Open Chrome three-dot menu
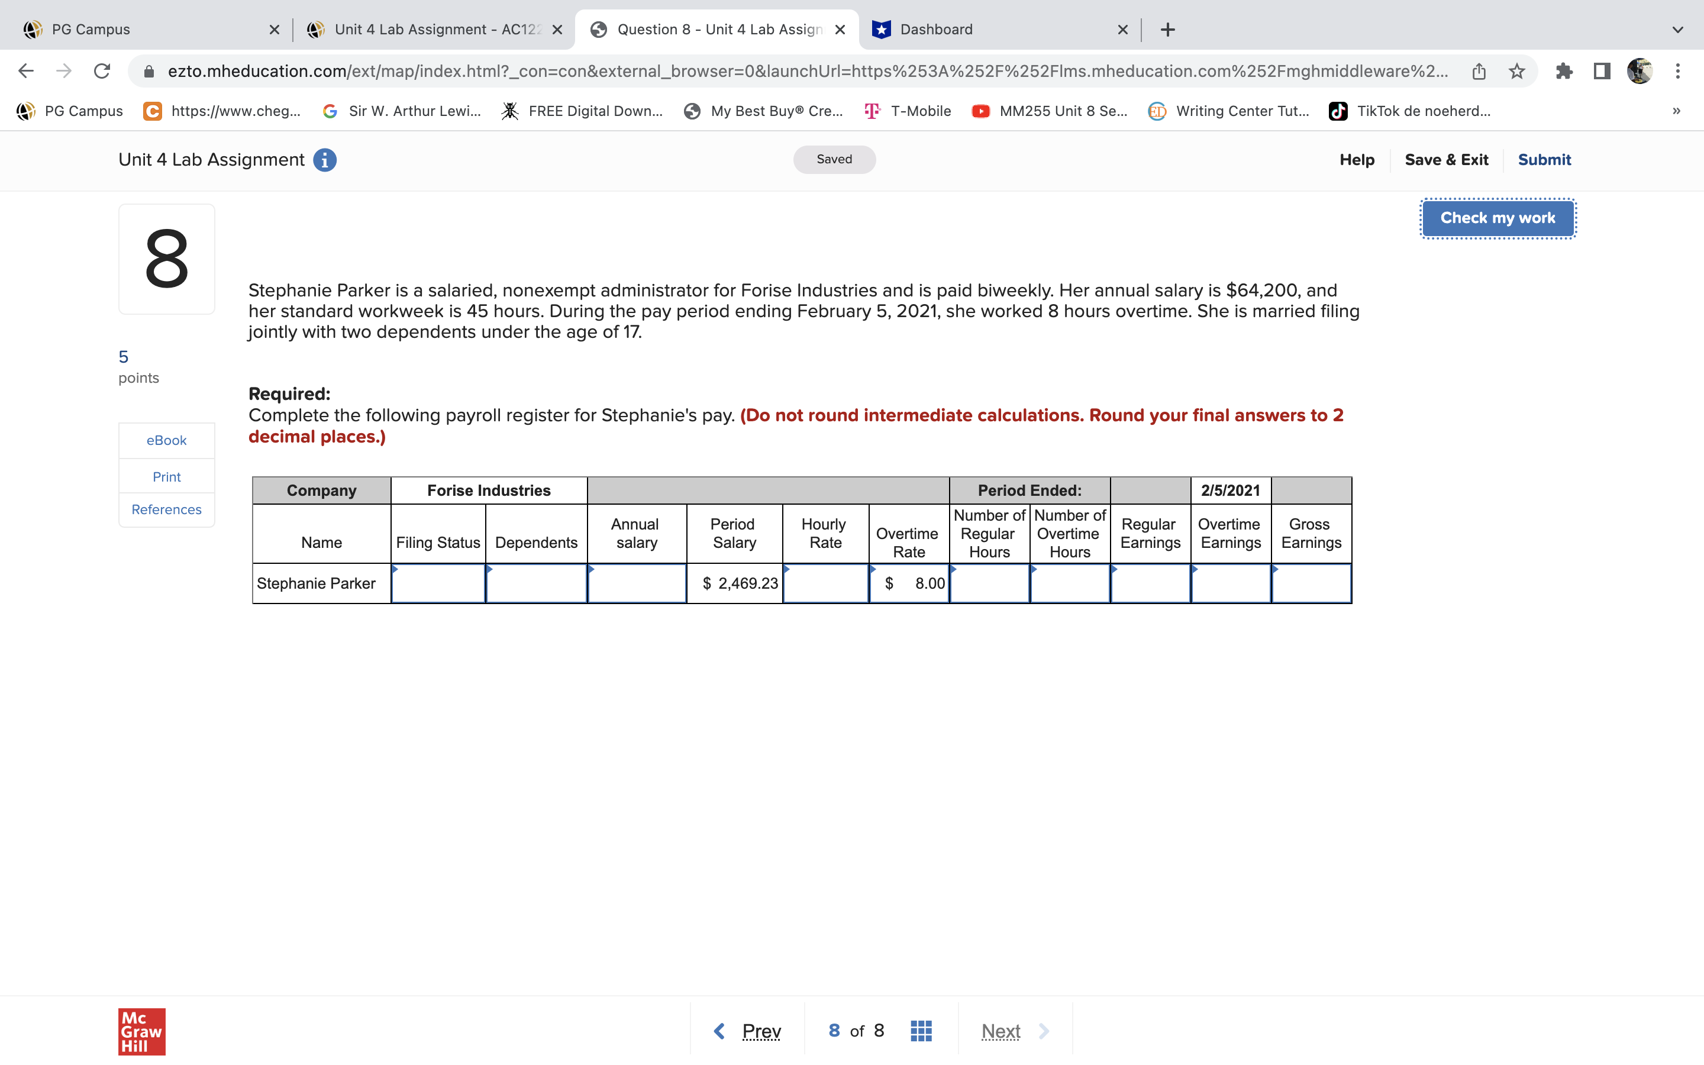This screenshot has width=1704, height=1065. [1677, 71]
